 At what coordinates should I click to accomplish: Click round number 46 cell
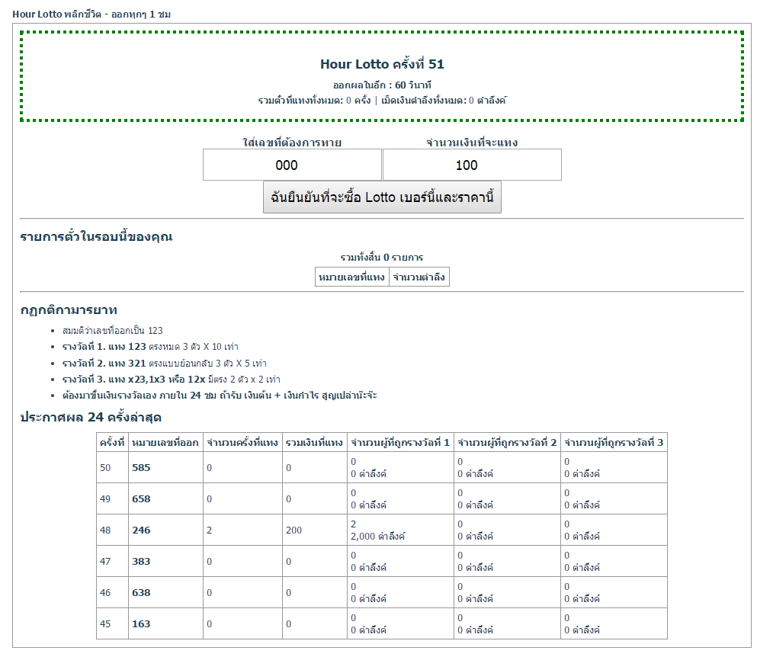click(112, 592)
